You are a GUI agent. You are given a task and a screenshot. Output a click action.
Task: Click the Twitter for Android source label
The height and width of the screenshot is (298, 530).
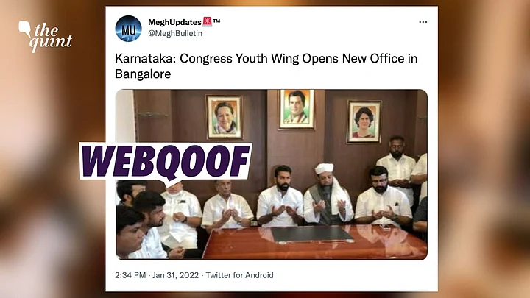tap(239, 275)
